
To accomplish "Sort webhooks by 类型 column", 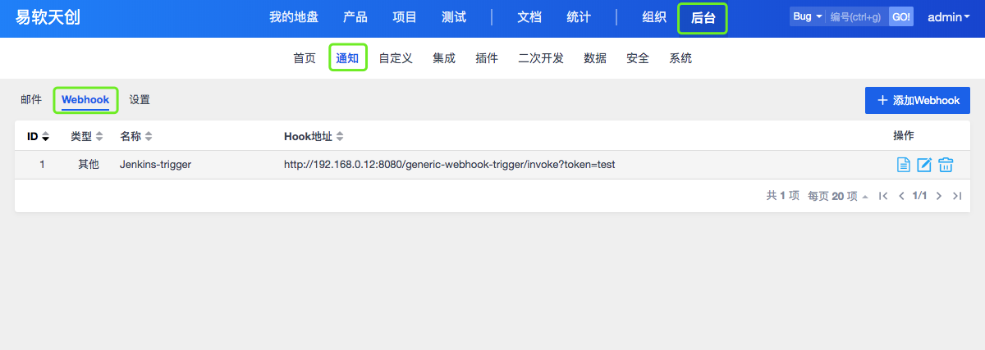I will point(86,136).
